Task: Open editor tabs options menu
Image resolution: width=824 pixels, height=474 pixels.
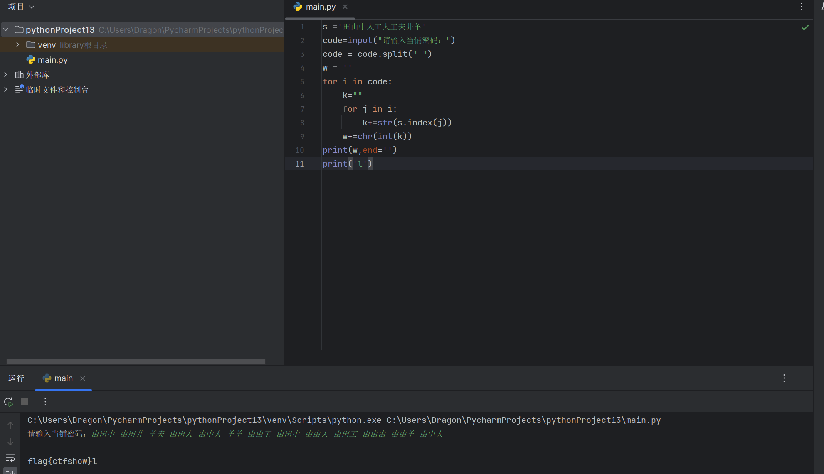Action: [x=802, y=7]
